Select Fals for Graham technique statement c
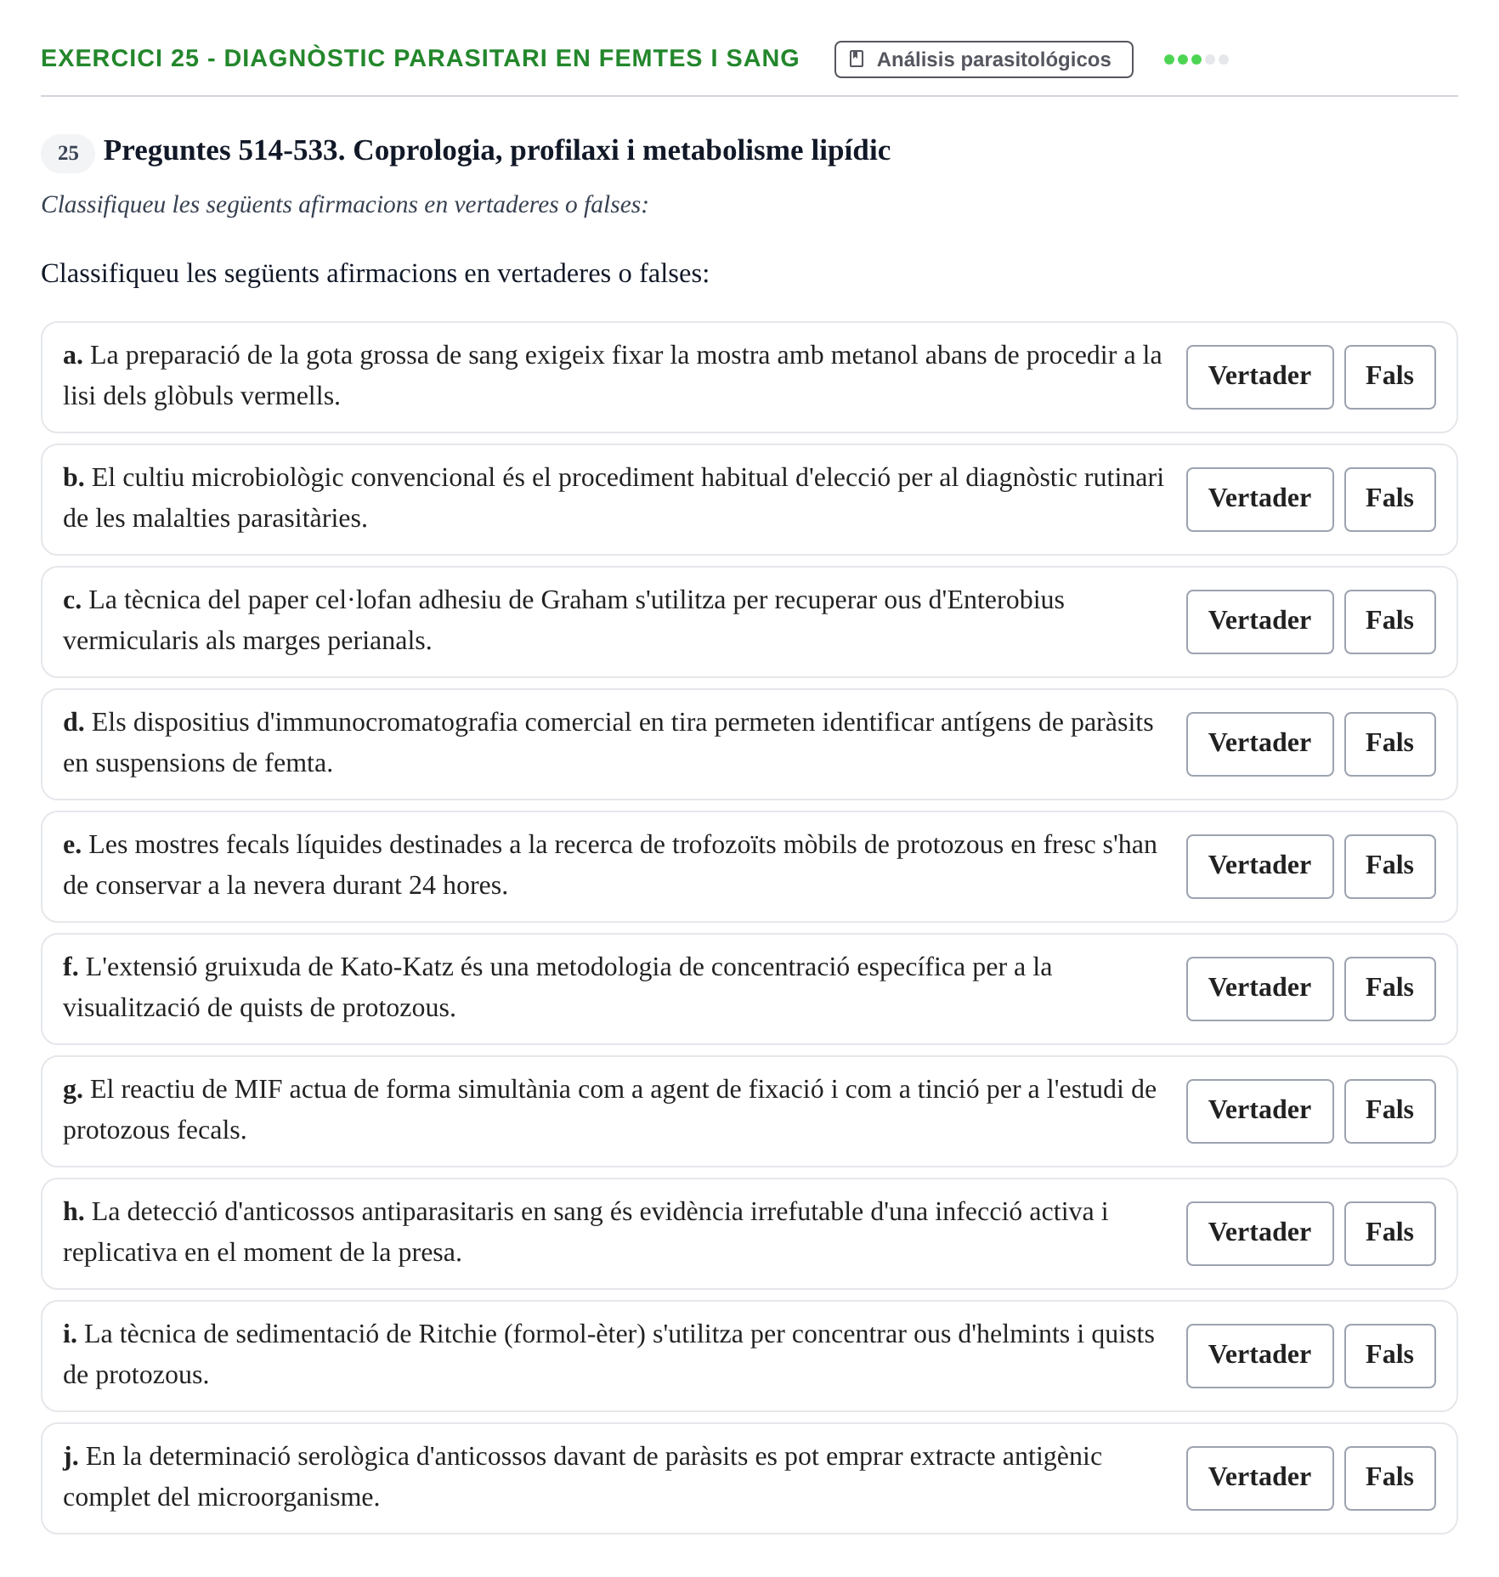The height and width of the screenshot is (1577, 1499). click(1389, 622)
